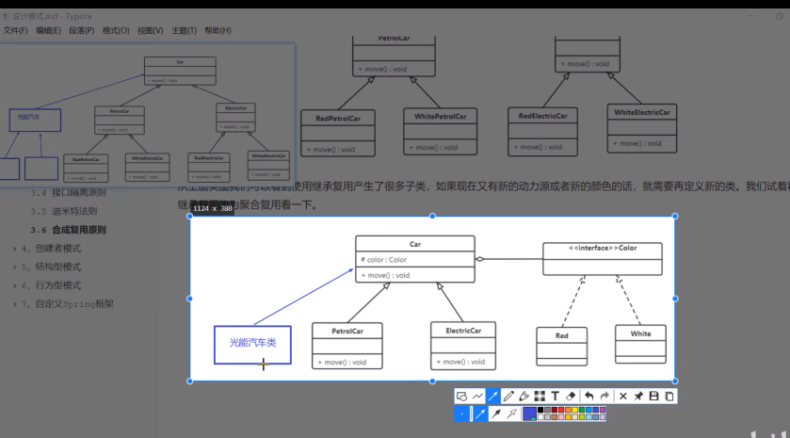Open the 文件(F) menu
This screenshot has height=438, width=790.
[16, 31]
